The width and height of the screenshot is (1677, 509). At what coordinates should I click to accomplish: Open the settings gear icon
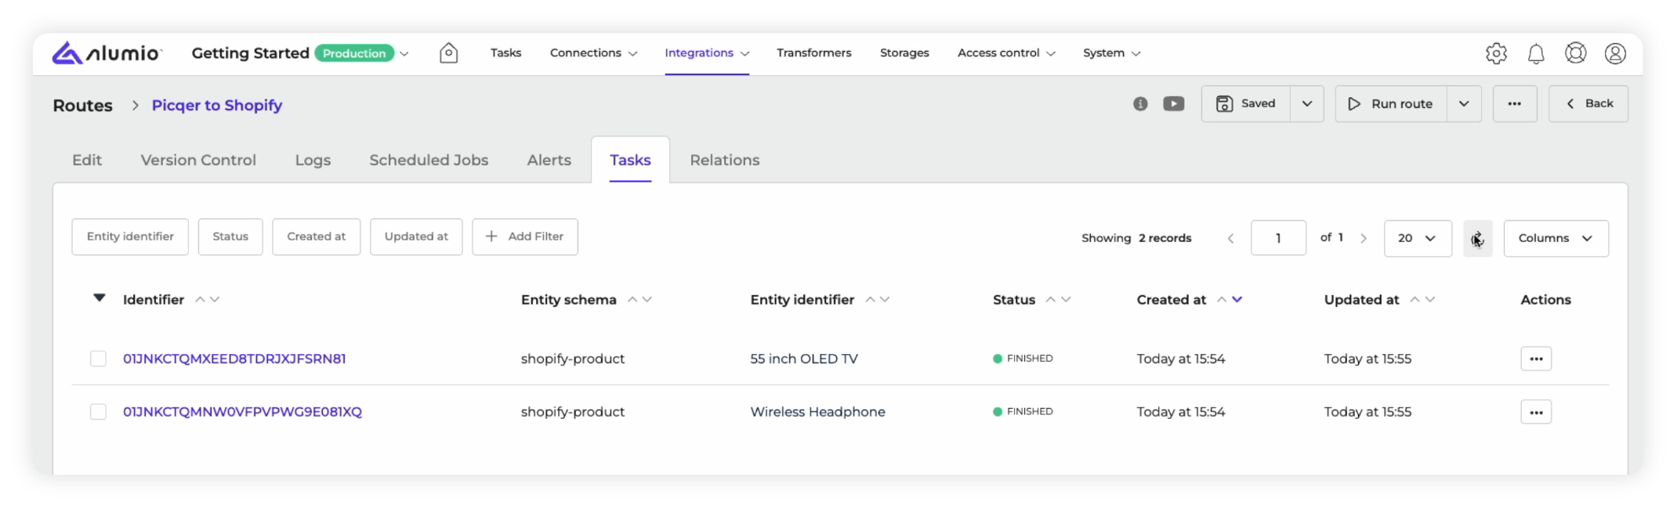(x=1496, y=53)
